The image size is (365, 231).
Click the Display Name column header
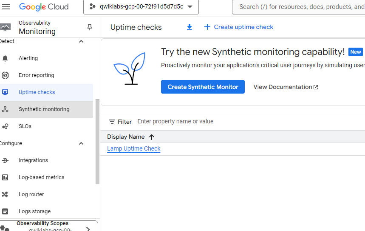[x=126, y=137]
